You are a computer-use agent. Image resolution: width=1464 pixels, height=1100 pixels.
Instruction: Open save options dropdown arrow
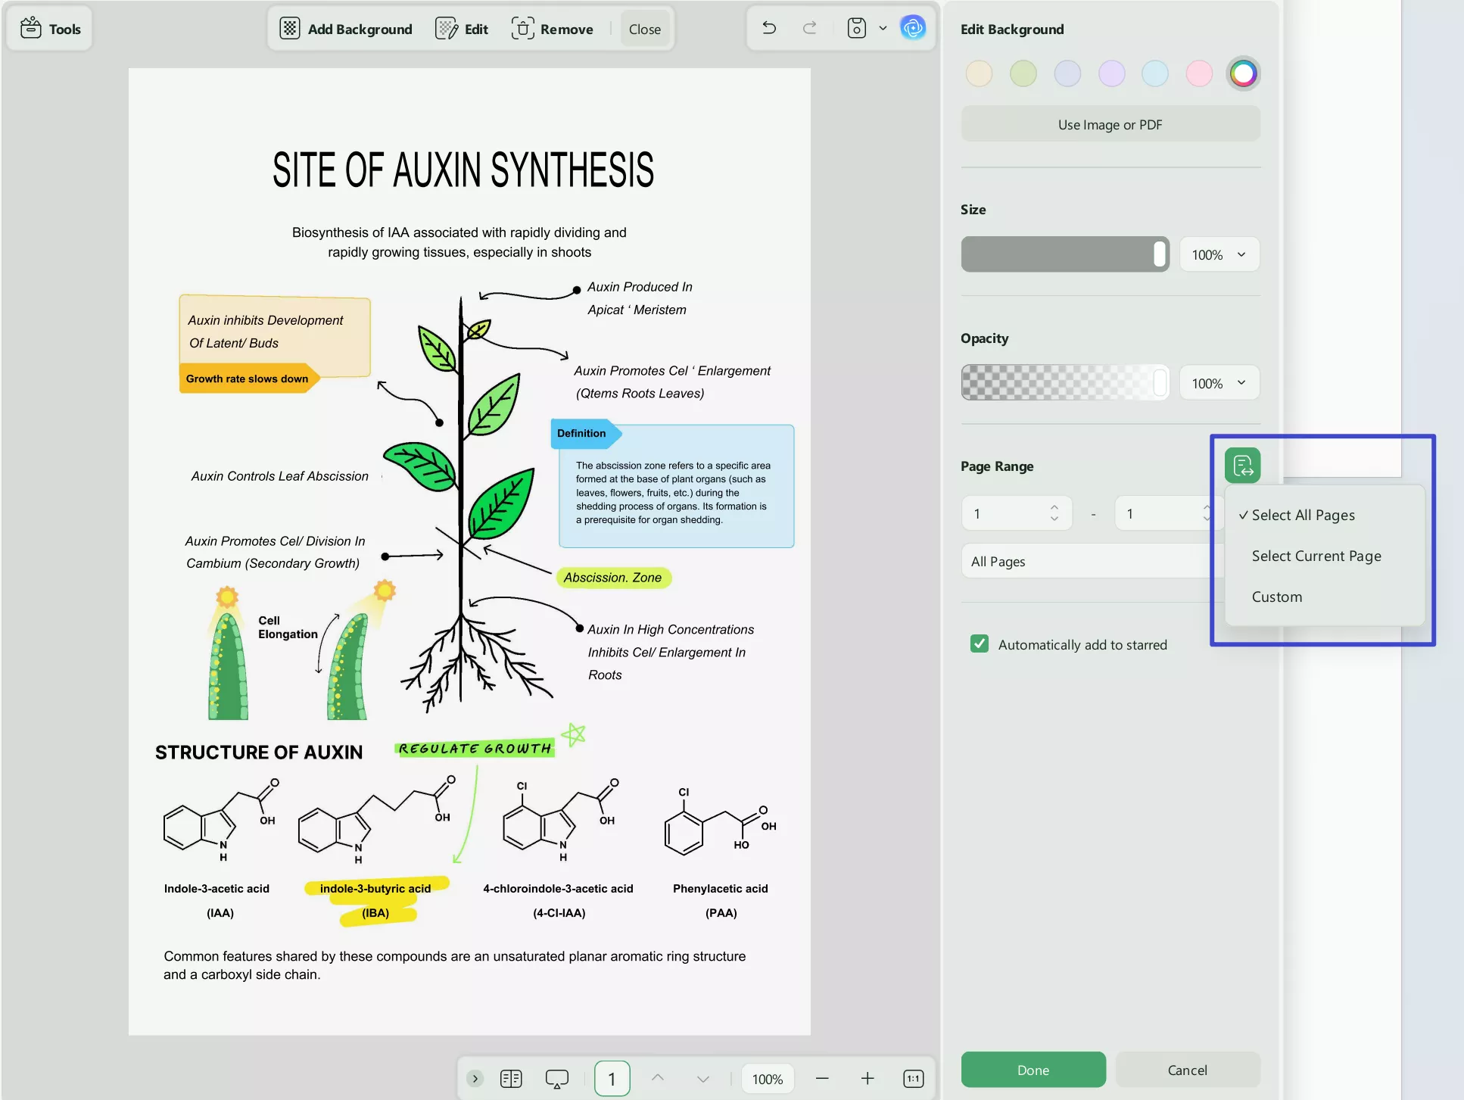coord(883,29)
